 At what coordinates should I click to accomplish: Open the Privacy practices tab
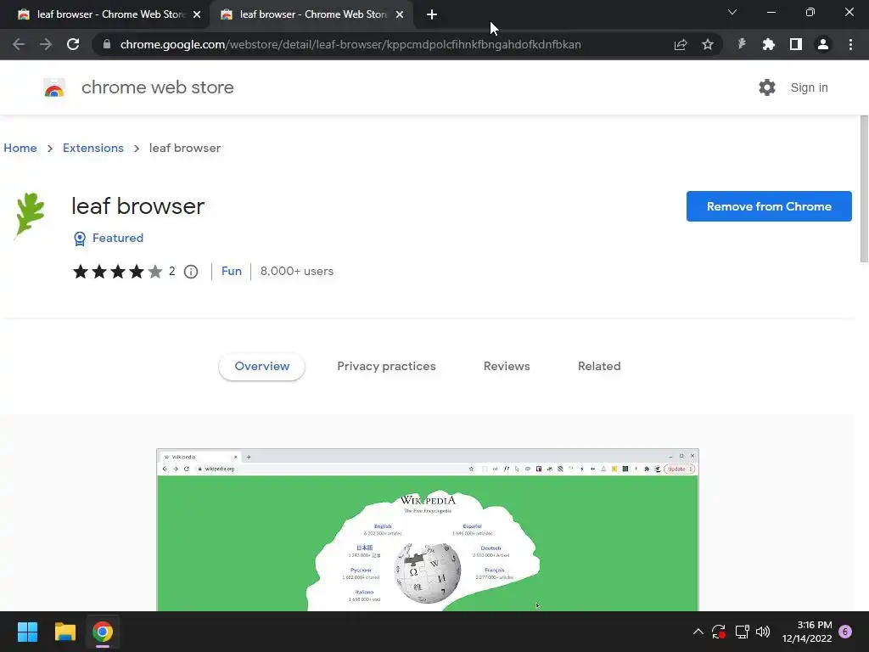coord(386,366)
